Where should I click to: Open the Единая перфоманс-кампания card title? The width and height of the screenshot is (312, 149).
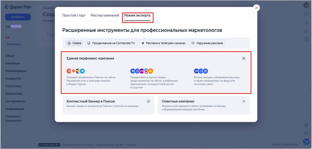point(90,58)
